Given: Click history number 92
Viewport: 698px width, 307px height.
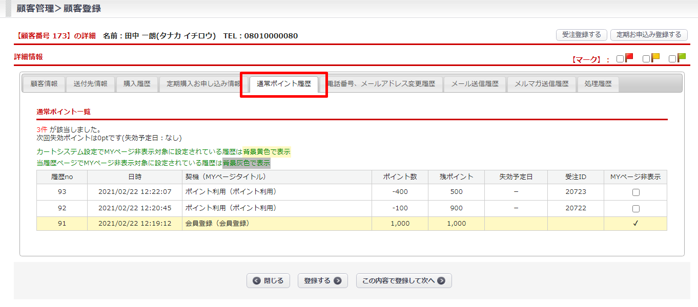Looking at the screenshot, I should (62, 208).
